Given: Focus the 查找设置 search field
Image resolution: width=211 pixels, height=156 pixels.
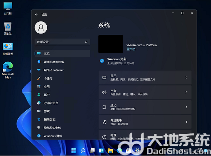Looking at the screenshot, I should click(x=62, y=42).
